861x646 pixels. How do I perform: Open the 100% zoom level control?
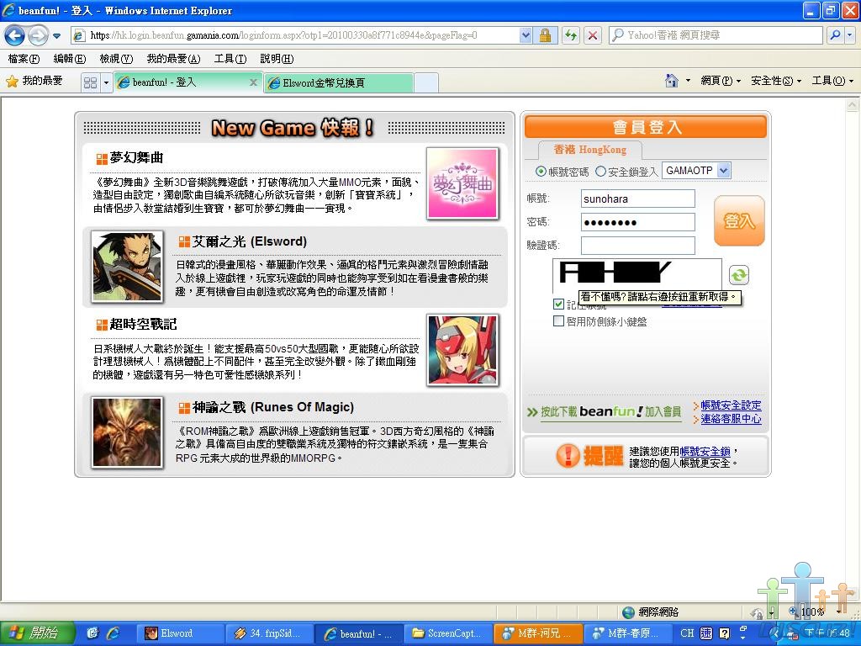[815, 612]
